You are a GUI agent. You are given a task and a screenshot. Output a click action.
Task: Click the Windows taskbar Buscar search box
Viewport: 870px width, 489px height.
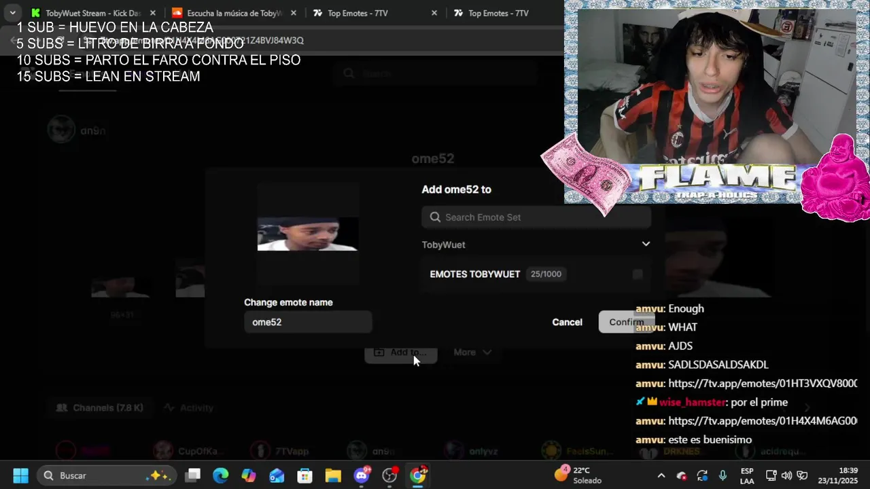(x=107, y=475)
